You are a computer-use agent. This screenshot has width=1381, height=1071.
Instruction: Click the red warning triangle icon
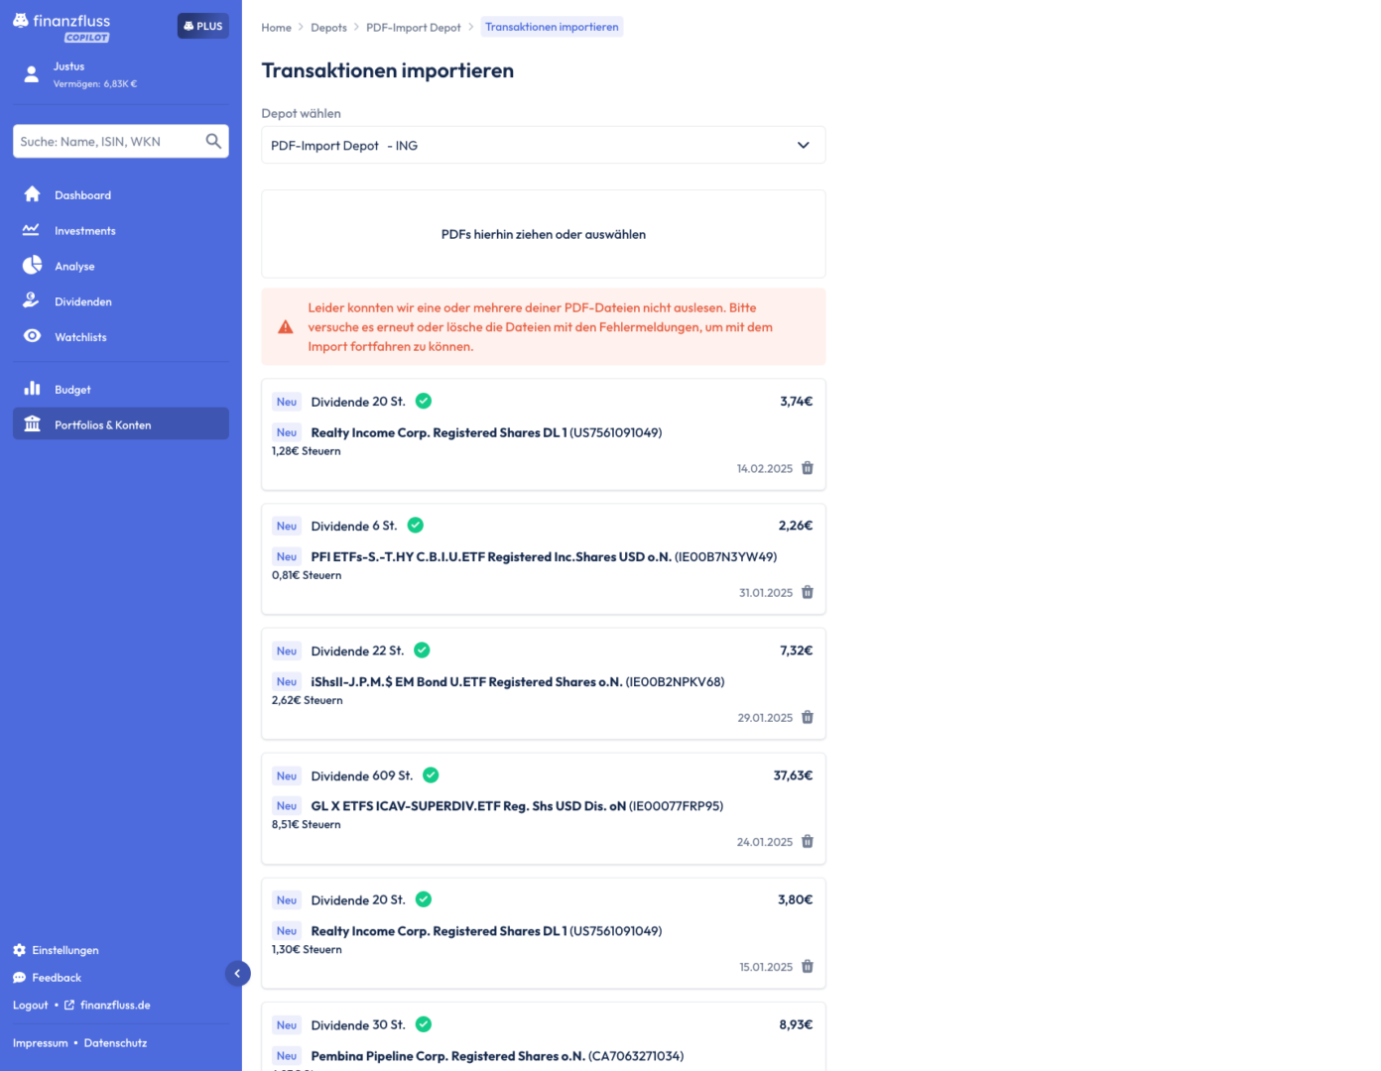(x=286, y=327)
